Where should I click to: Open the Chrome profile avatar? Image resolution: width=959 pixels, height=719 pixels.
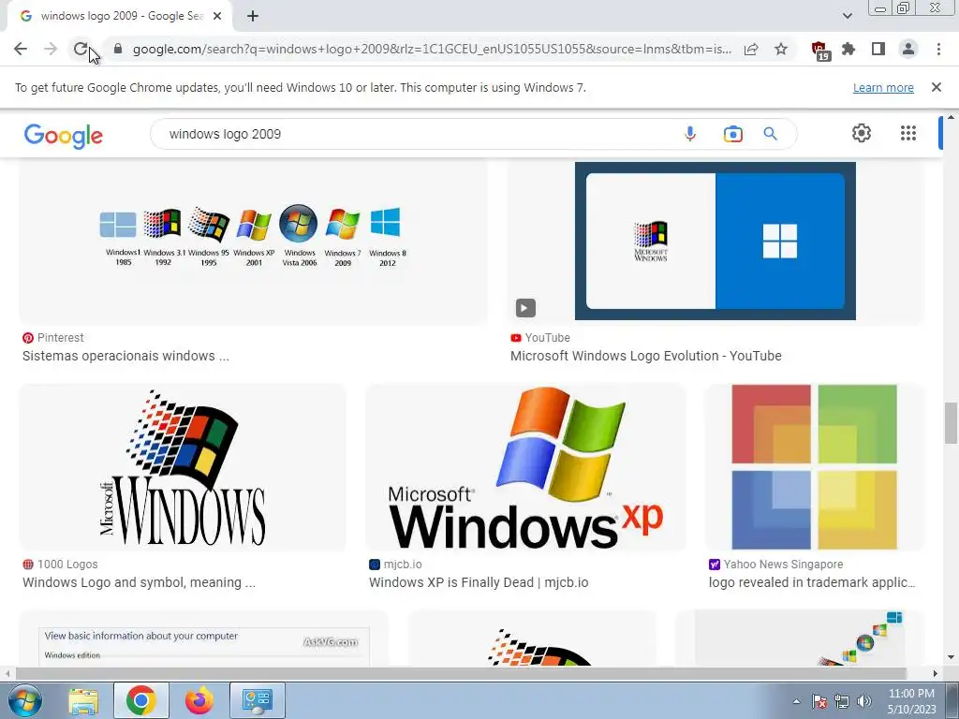click(x=908, y=49)
